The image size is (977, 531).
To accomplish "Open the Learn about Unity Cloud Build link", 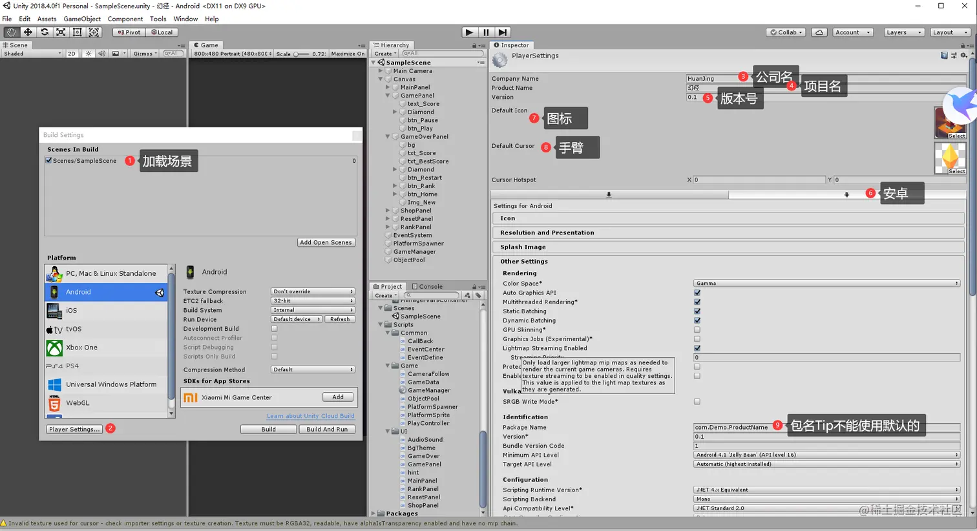I will 311,416.
